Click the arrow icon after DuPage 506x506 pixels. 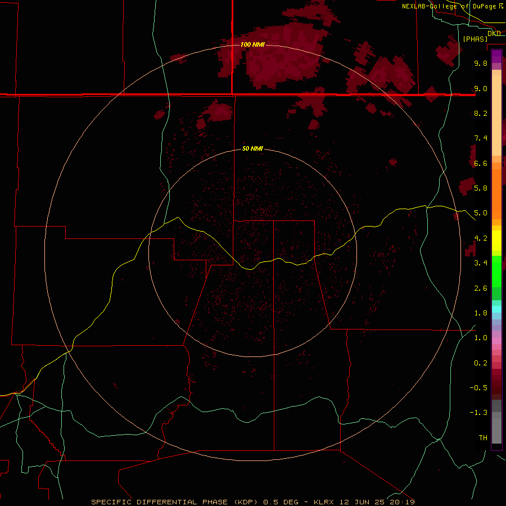pos(501,6)
